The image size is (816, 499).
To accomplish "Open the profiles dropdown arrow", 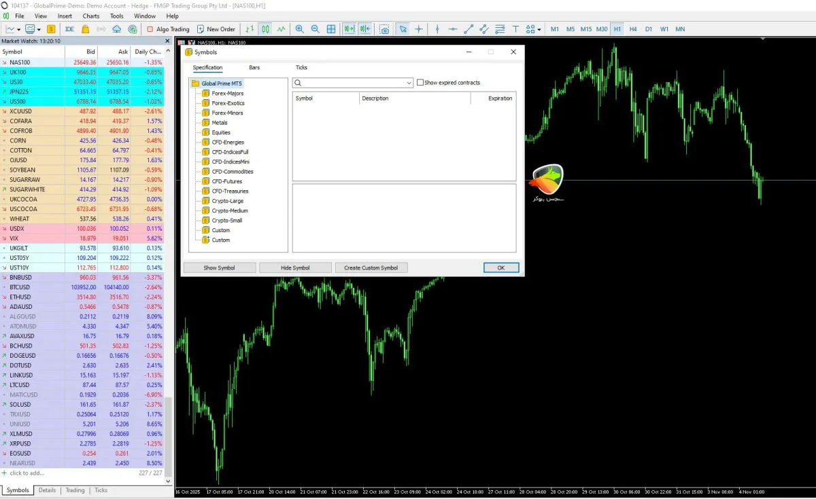I will pyautogui.click(x=39, y=29).
